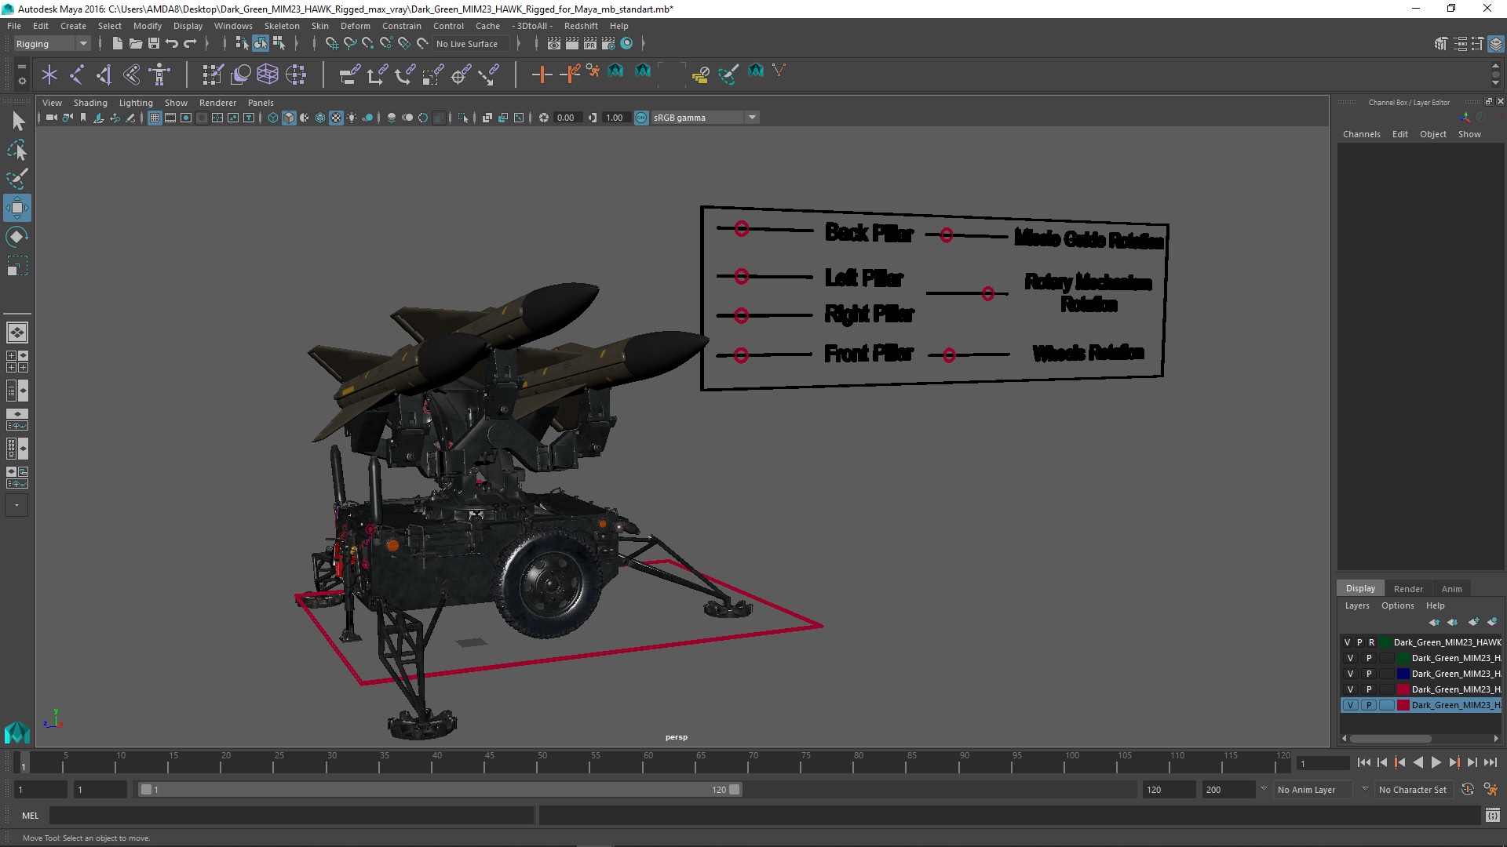This screenshot has height=847, width=1507.
Task: Open the Script Editor button
Action: (1492, 816)
